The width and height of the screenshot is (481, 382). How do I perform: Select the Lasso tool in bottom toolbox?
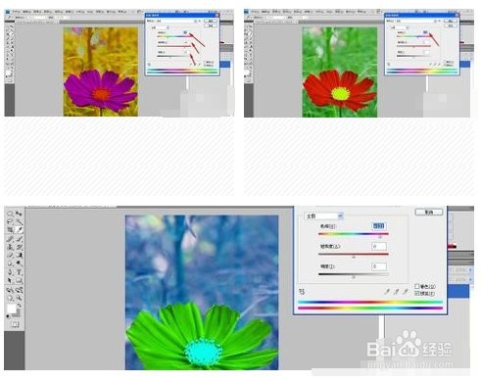tap(10, 221)
